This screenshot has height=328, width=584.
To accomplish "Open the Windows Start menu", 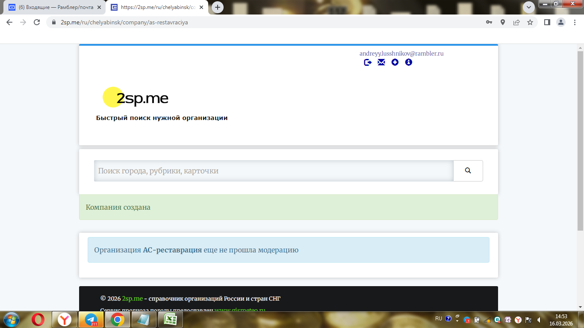I will (11, 319).
